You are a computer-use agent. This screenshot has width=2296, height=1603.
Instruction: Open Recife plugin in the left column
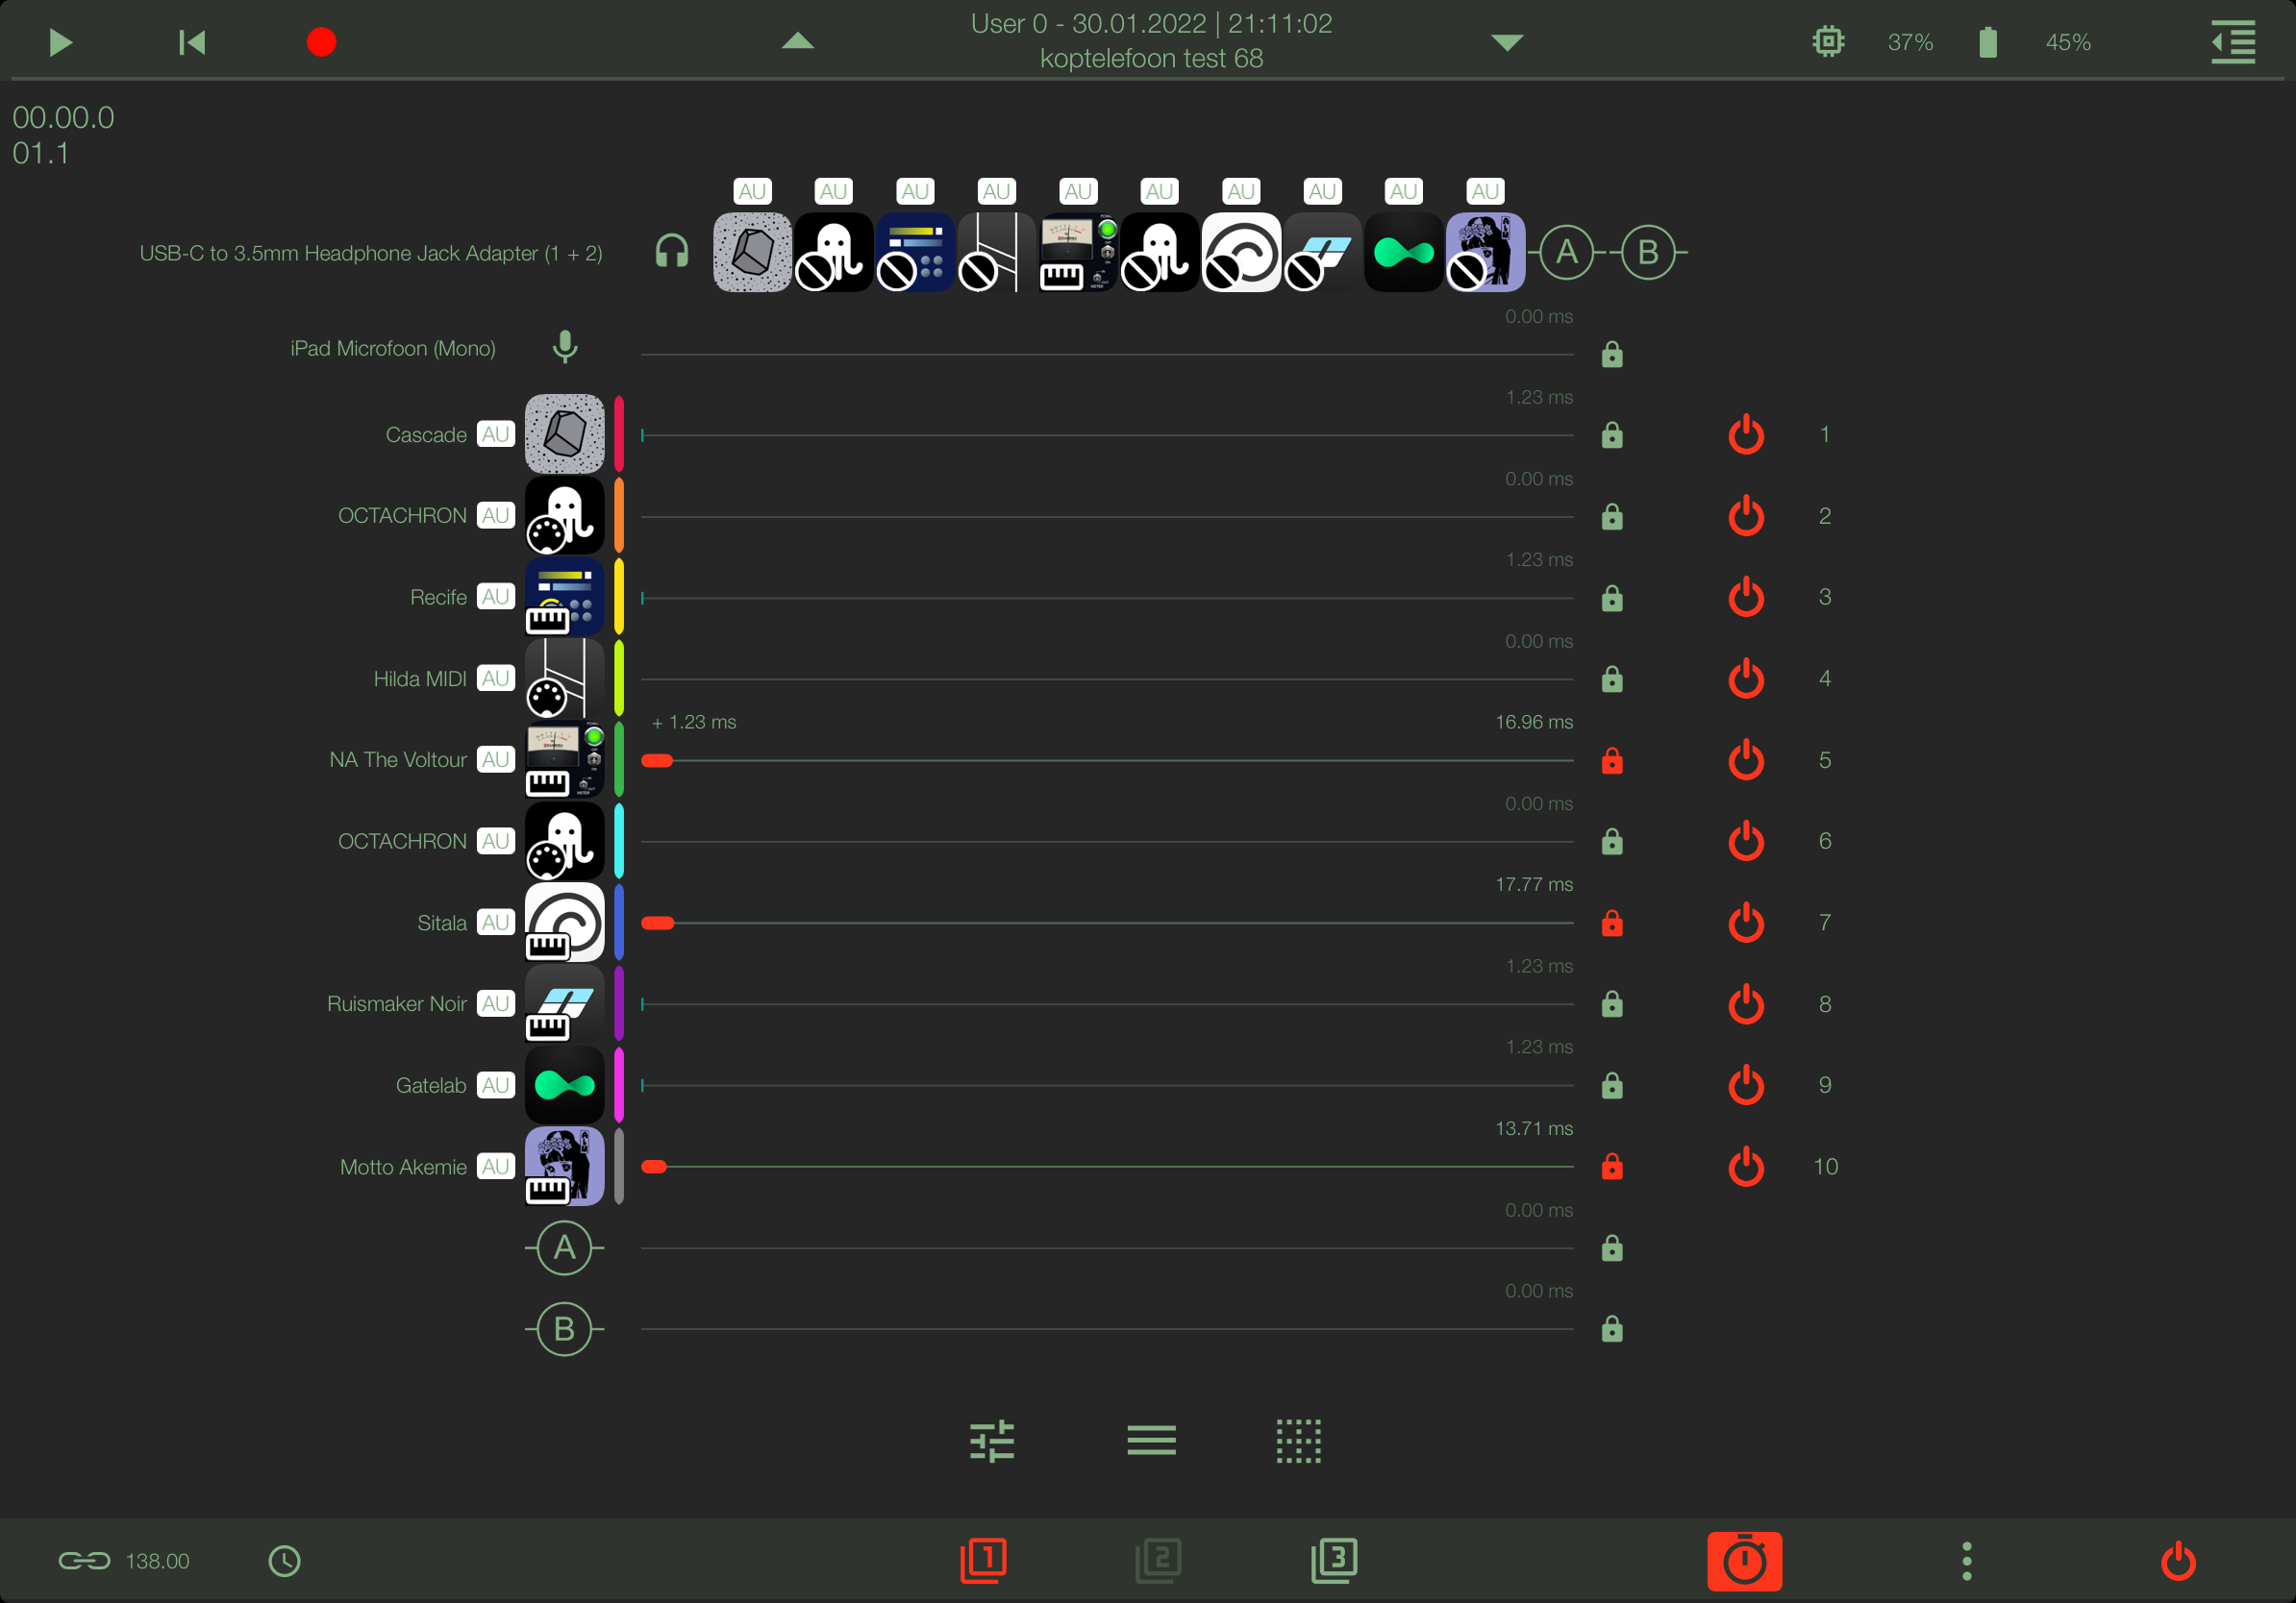pos(565,597)
